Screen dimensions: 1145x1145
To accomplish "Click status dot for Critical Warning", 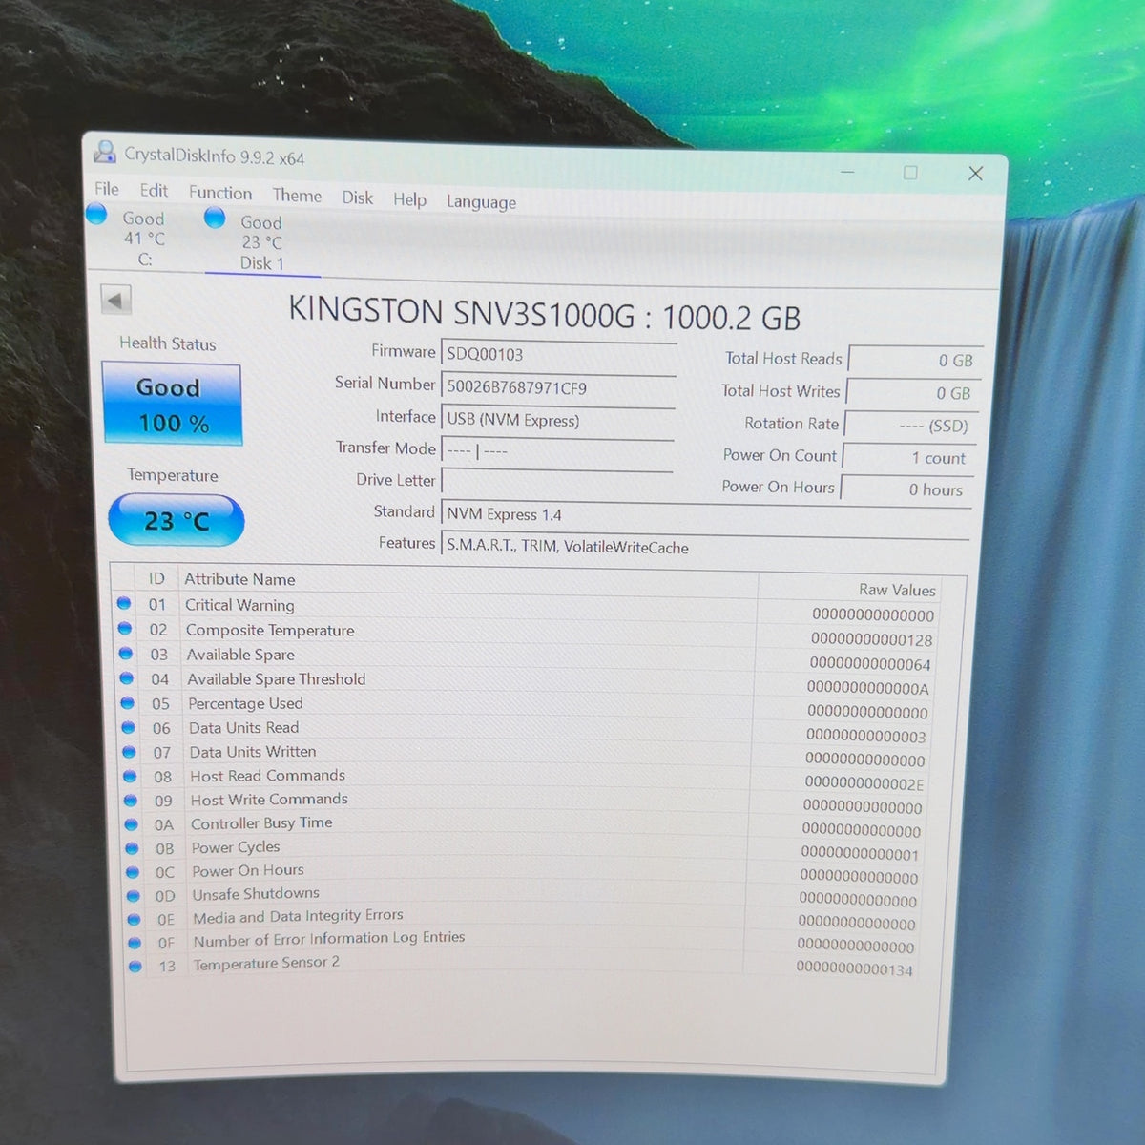I will 124,603.
